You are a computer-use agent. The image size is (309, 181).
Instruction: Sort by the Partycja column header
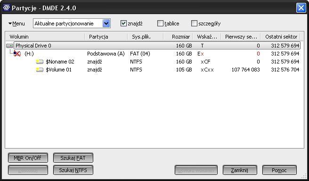[106, 37]
